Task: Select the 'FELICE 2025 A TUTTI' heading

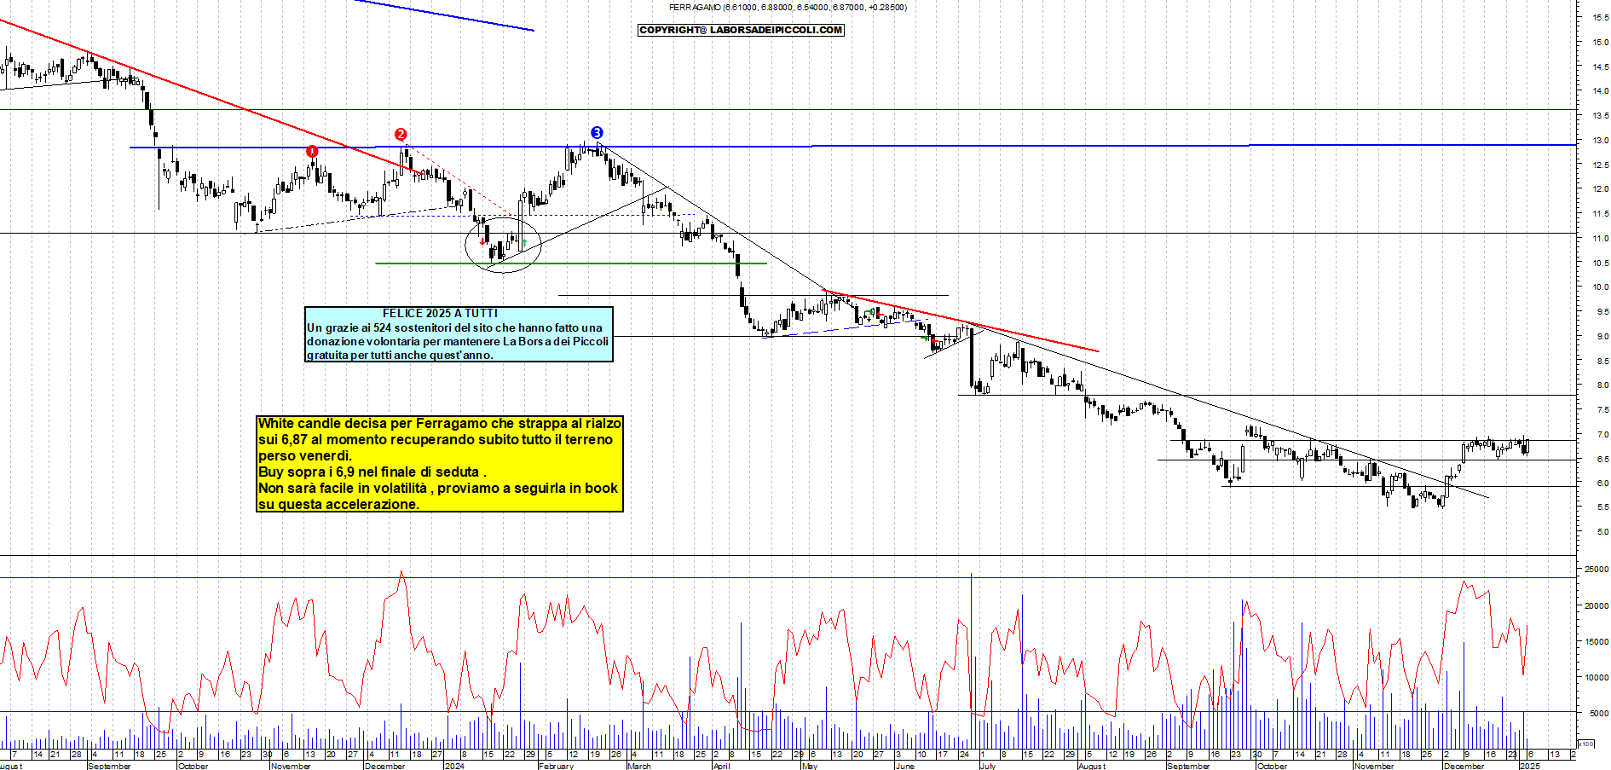Action: pos(440,313)
